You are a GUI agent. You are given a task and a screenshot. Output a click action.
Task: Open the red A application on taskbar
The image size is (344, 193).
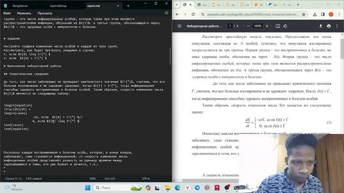[x=217, y=188]
